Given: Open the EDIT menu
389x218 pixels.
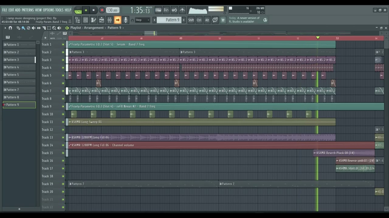Looking at the screenshot, I should [x=11, y=10].
